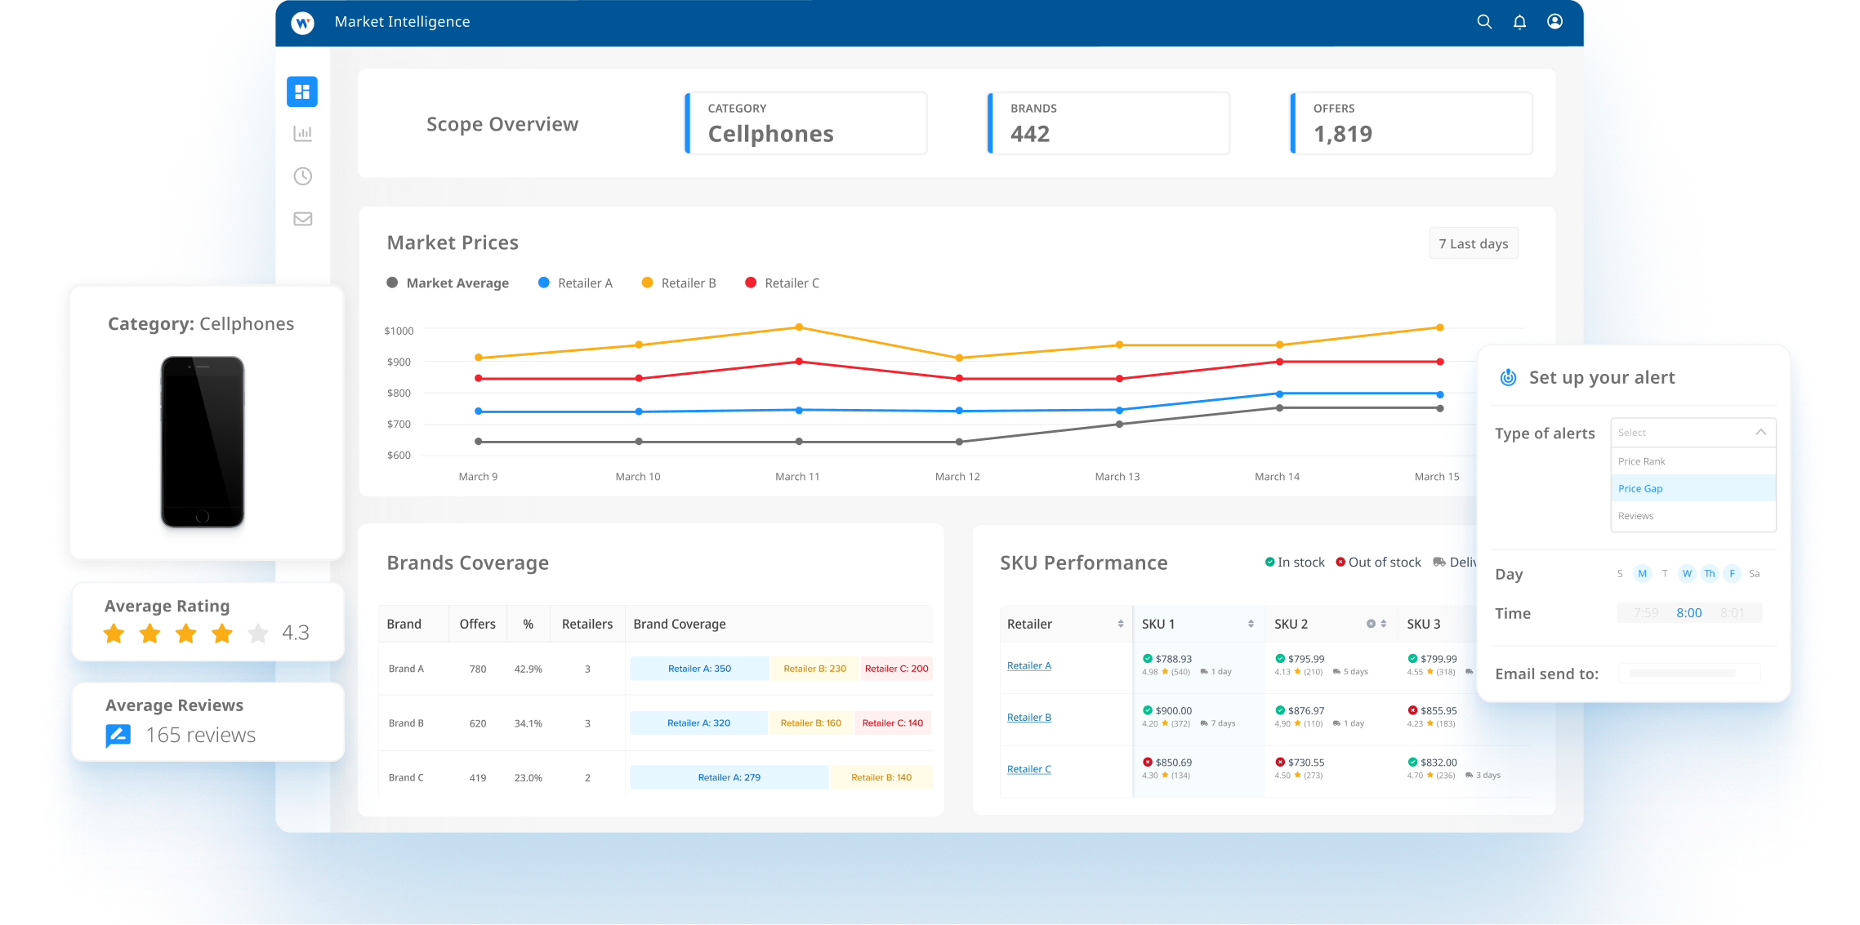Click the Brand C row name
Image resolution: width=1860 pixels, height=925 pixels.
pyautogui.click(x=406, y=777)
